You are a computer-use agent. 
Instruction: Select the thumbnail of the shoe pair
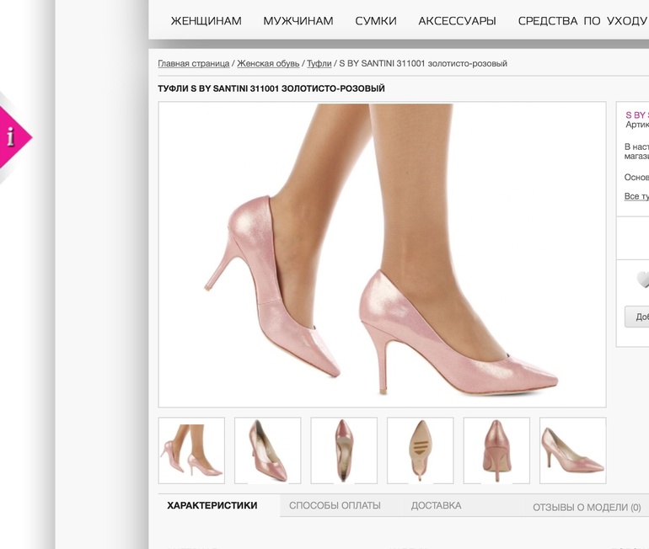point(267,450)
